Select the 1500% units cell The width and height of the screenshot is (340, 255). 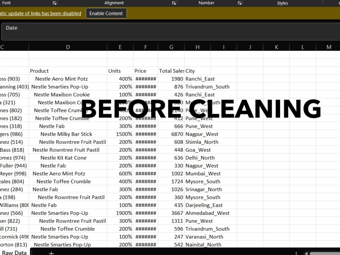point(120,134)
